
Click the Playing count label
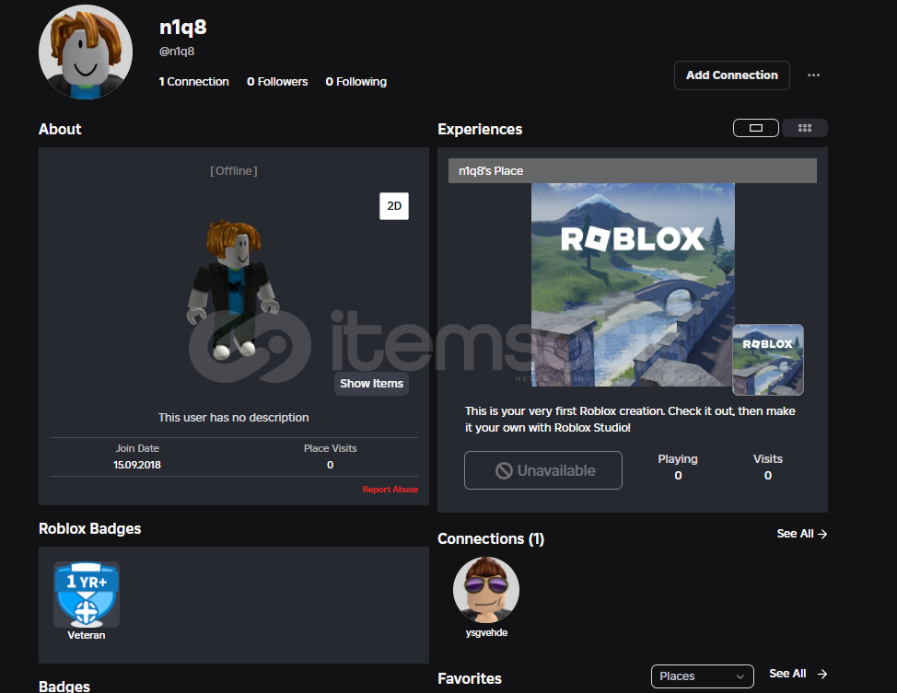tap(678, 459)
